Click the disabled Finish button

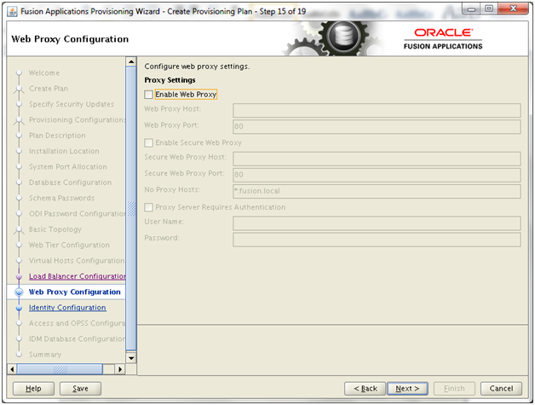[454, 389]
